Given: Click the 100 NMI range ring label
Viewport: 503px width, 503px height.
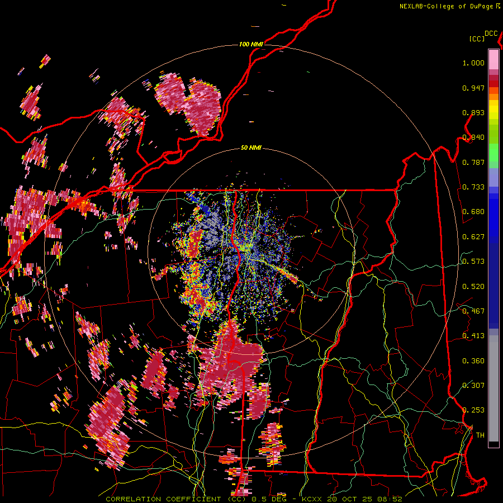Looking at the screenshot, I should tap(251, 44).
